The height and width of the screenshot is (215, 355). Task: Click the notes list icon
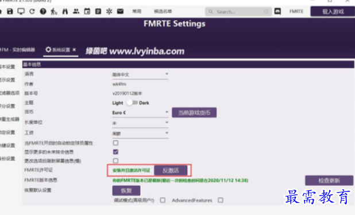point(98,11)
